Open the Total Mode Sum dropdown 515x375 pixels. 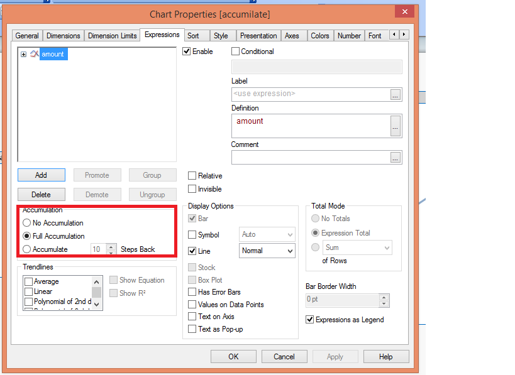click(x=357, y=247)
